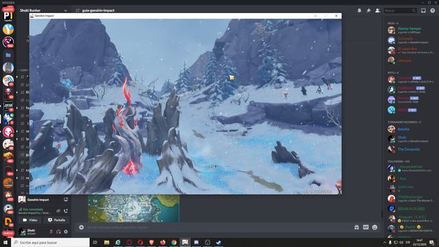The height and width of the screenshot is (247, 439).
Task: Open Firefox from the taskbar
Action: tap(163, 242)
